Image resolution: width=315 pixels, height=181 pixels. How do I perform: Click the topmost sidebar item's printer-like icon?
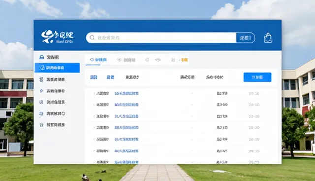tap(41, 57)
